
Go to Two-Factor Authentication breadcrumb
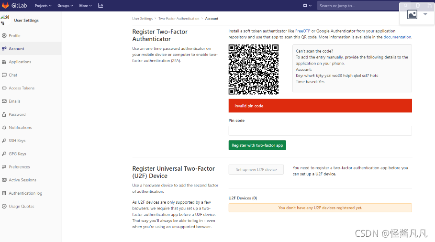[x=179, y=19]
